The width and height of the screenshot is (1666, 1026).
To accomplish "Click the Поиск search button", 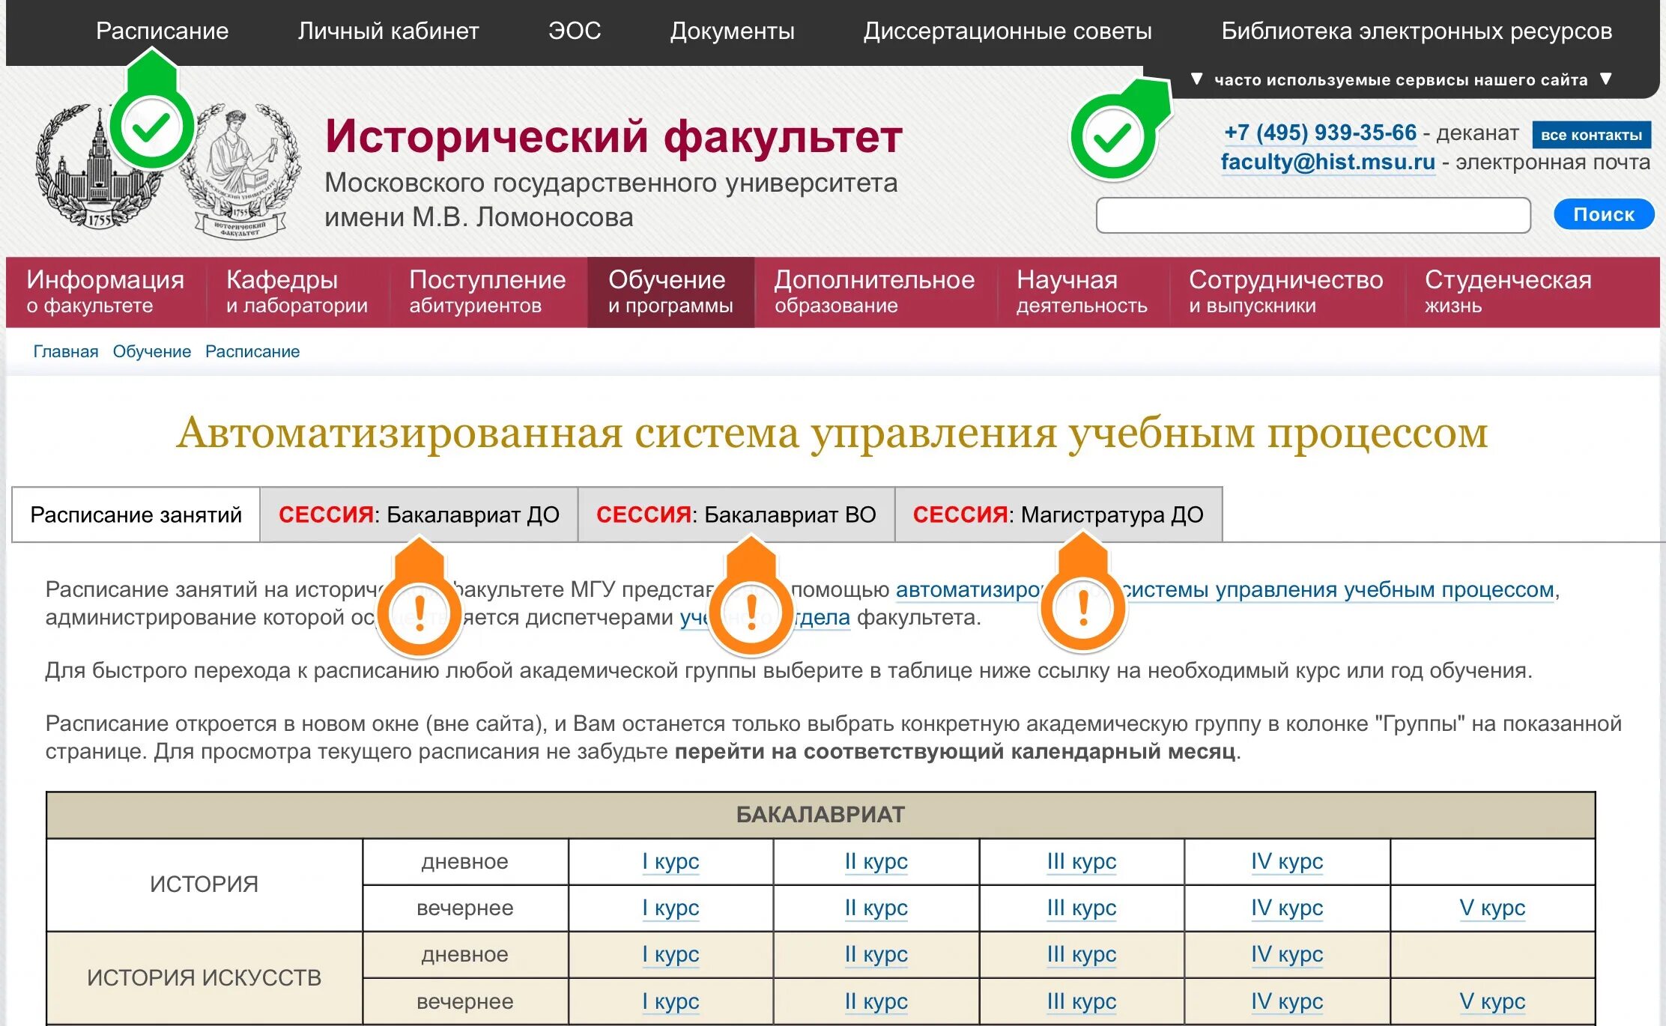I will 1604,215.
